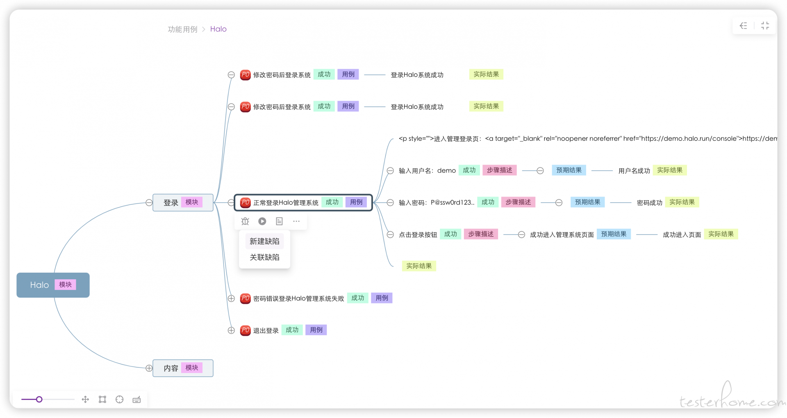
Task: Select the move/pan tool in bottom toolbar
Action: pos(85,399)
